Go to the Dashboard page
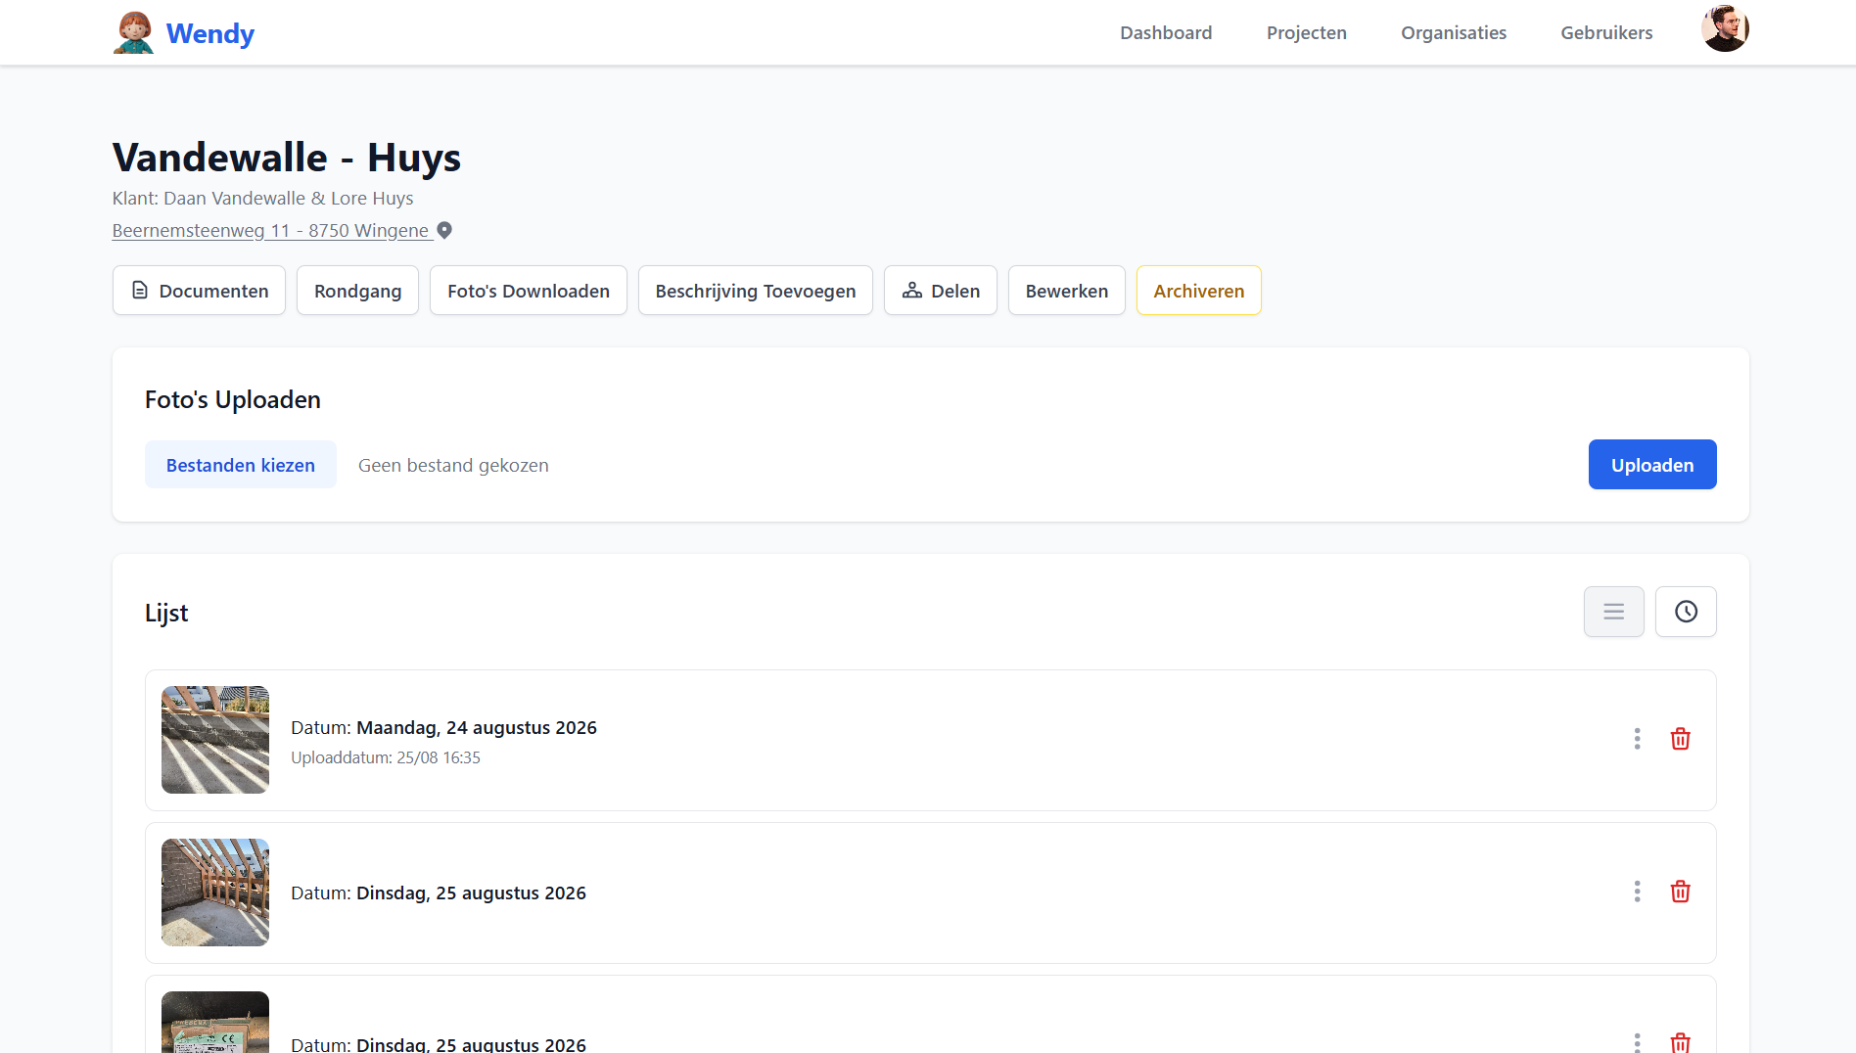This screenshot has width=1856, height=1053. [x=1166, y=32]
